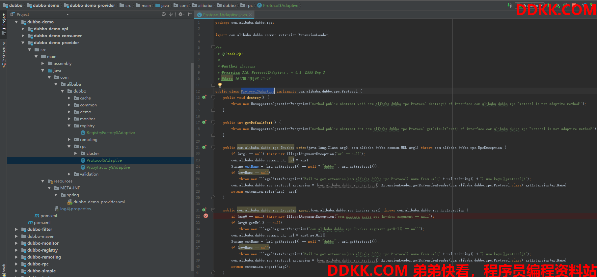The width and height of the screenshot is (597, 277).
Task: Run the configuration with the green play icon
Action: [549, 5]
